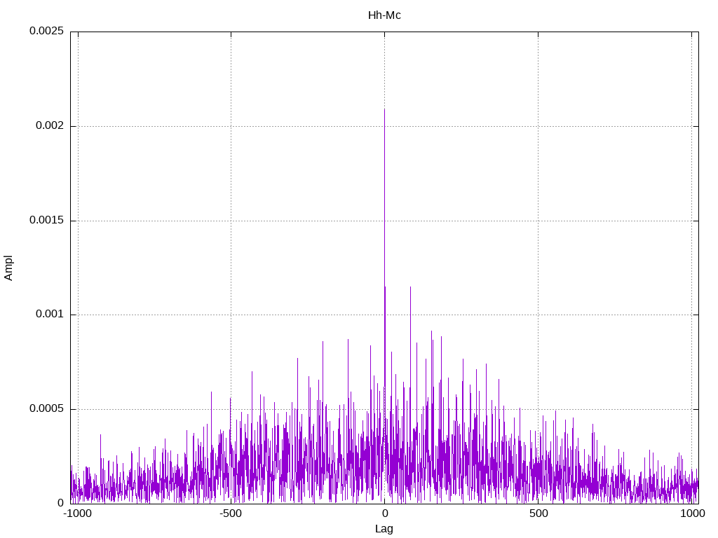Screen dimensions: 718x538
Task: Click the 1000 x-axis tick label
Action: click(691, 513)
